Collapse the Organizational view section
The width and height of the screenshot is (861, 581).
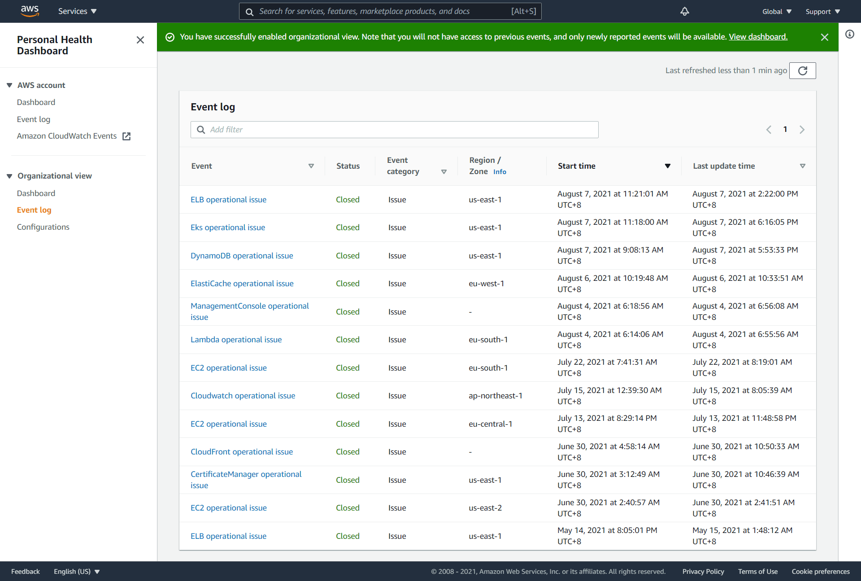click(x=9, y=176)
